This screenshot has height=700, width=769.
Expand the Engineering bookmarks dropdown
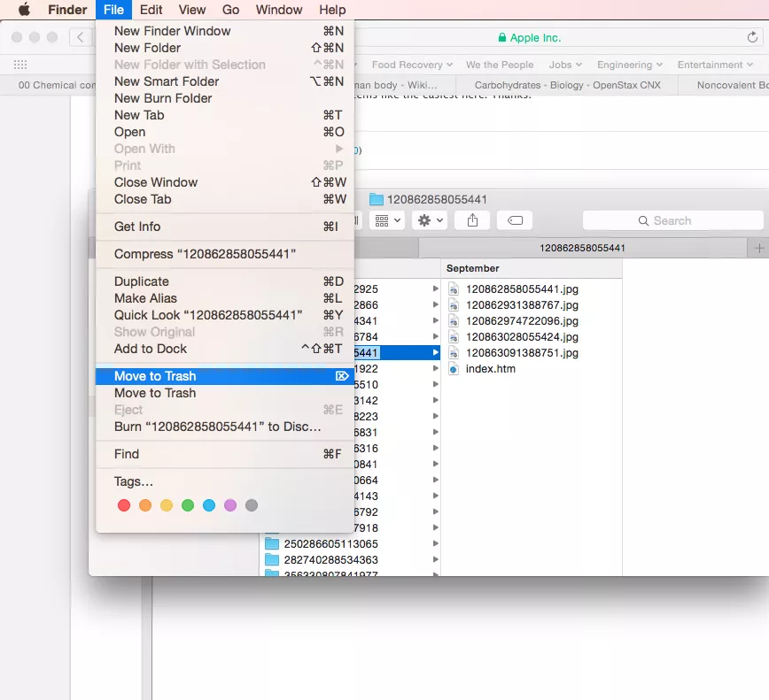point(630,65)
